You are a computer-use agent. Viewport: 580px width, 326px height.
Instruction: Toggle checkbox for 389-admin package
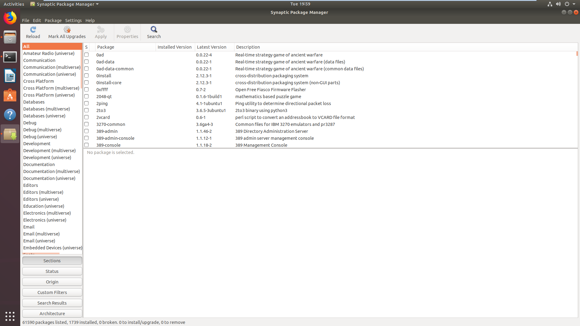[x=86, y=131]
